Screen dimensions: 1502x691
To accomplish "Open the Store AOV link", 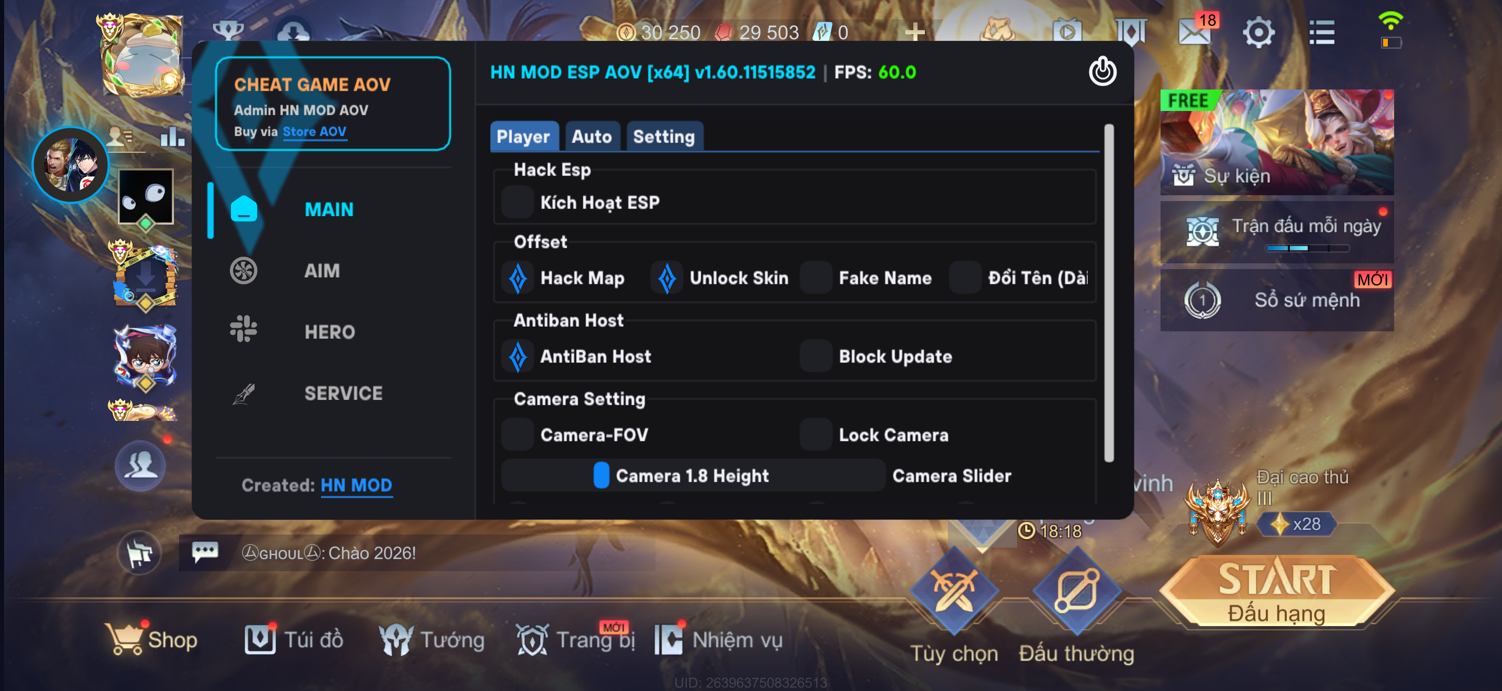I will 314,132.
